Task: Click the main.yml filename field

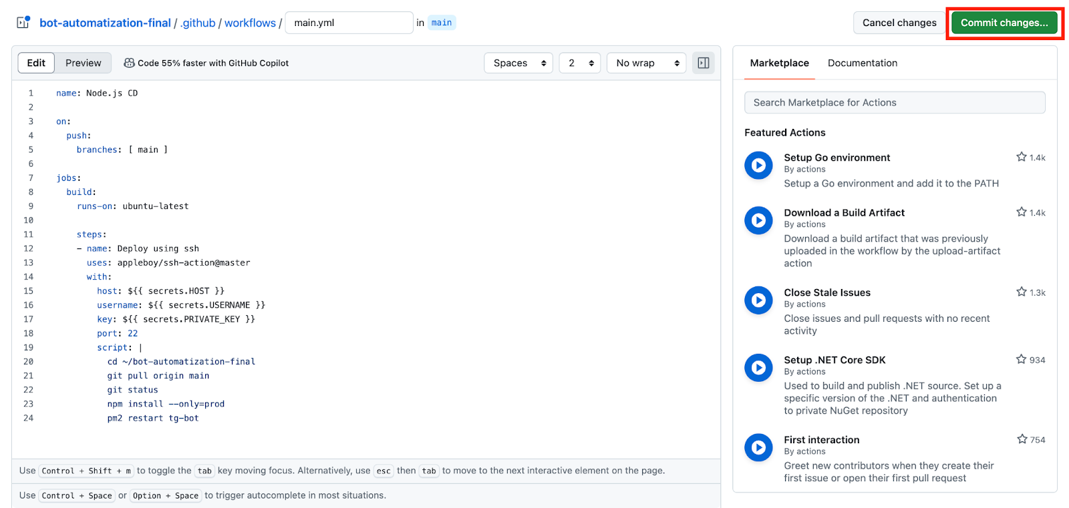Action: click(x=349, y=23)
